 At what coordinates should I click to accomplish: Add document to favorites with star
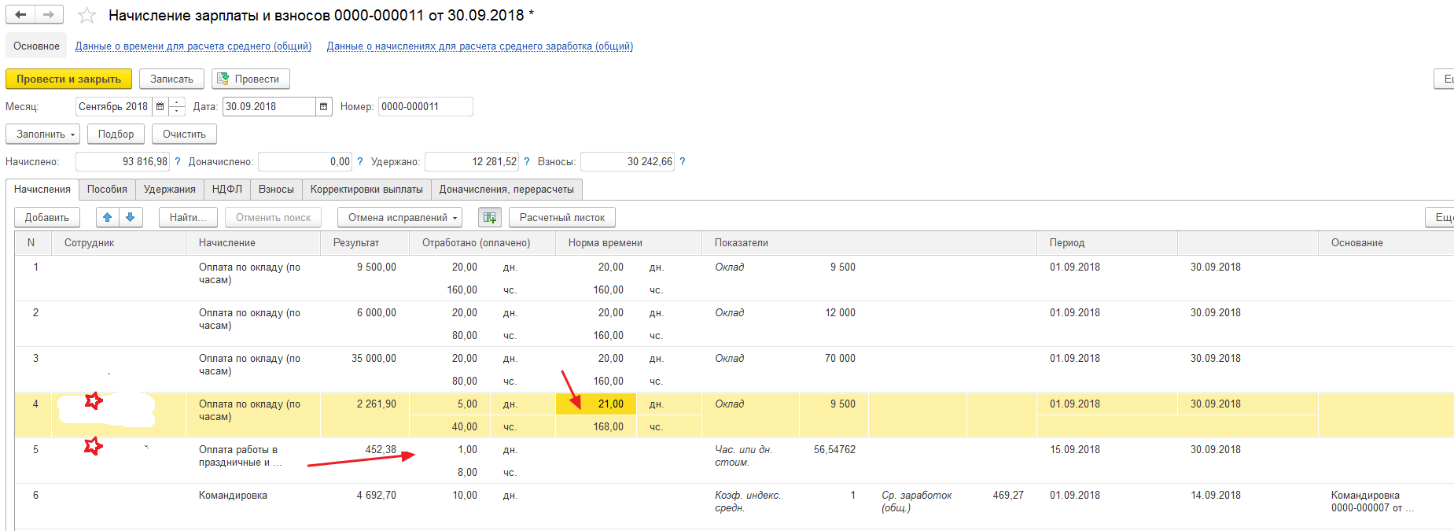87,16
